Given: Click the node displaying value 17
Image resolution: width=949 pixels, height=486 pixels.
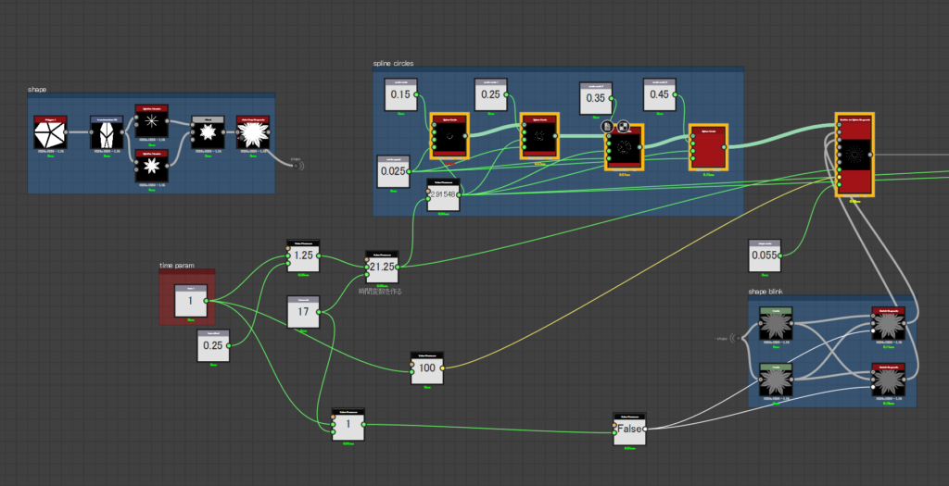Looking at the screenshot, I should (x=303, y=313).
